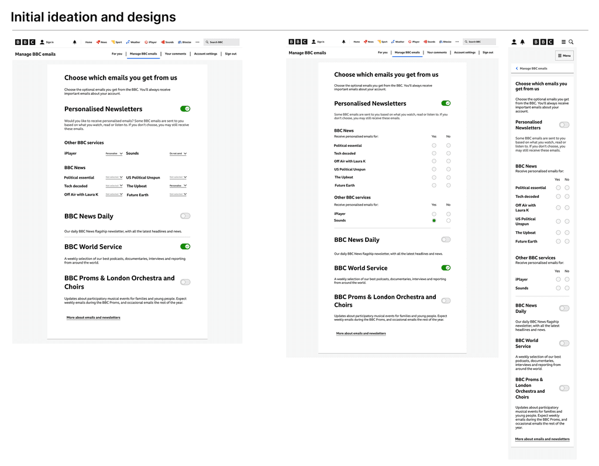Open hamburger menu icon in mobile header
This screenshot has height=466, width=599.
tap(563, 42)
